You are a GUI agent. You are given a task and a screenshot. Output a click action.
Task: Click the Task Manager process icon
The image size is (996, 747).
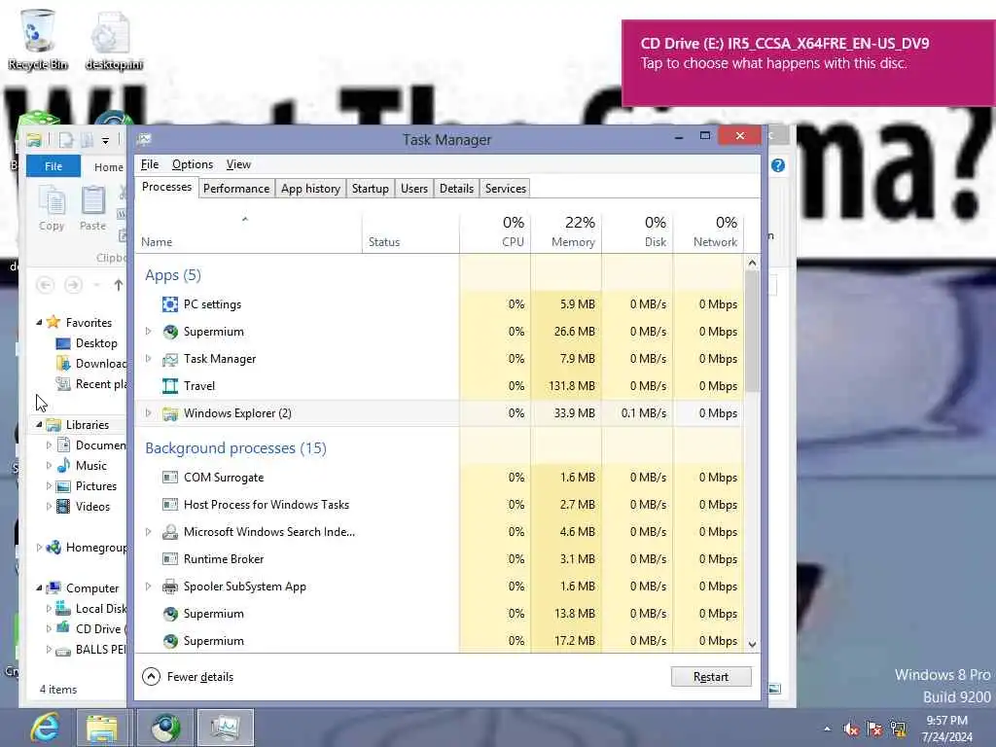(x=169, y=359)
